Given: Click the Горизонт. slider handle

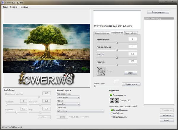Looking at the screenshot, I should click(16, 112).
